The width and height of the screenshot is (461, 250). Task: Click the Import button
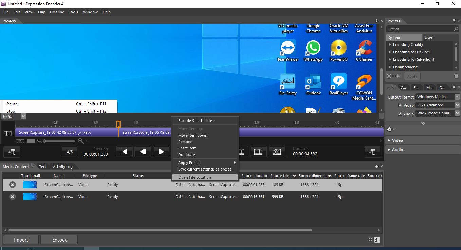[x=21, y=240]
